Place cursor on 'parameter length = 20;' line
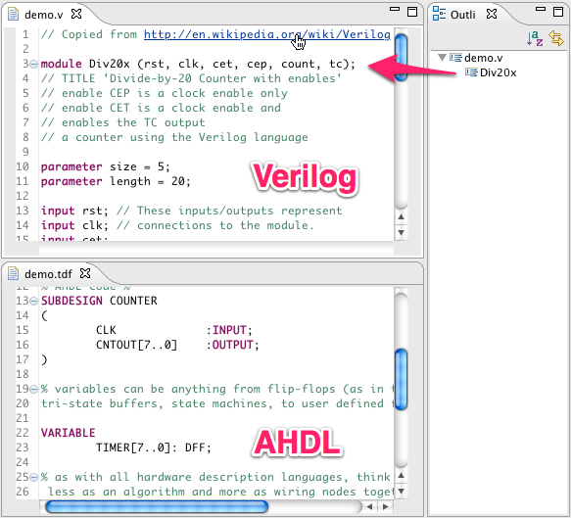571x518 pixels. tap(116, 181)
